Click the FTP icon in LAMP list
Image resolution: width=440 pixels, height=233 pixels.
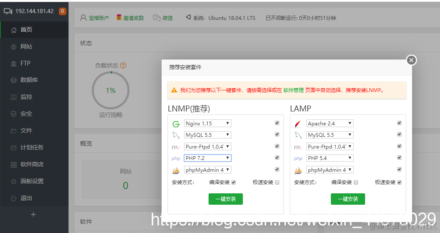[x=298, y=147]
